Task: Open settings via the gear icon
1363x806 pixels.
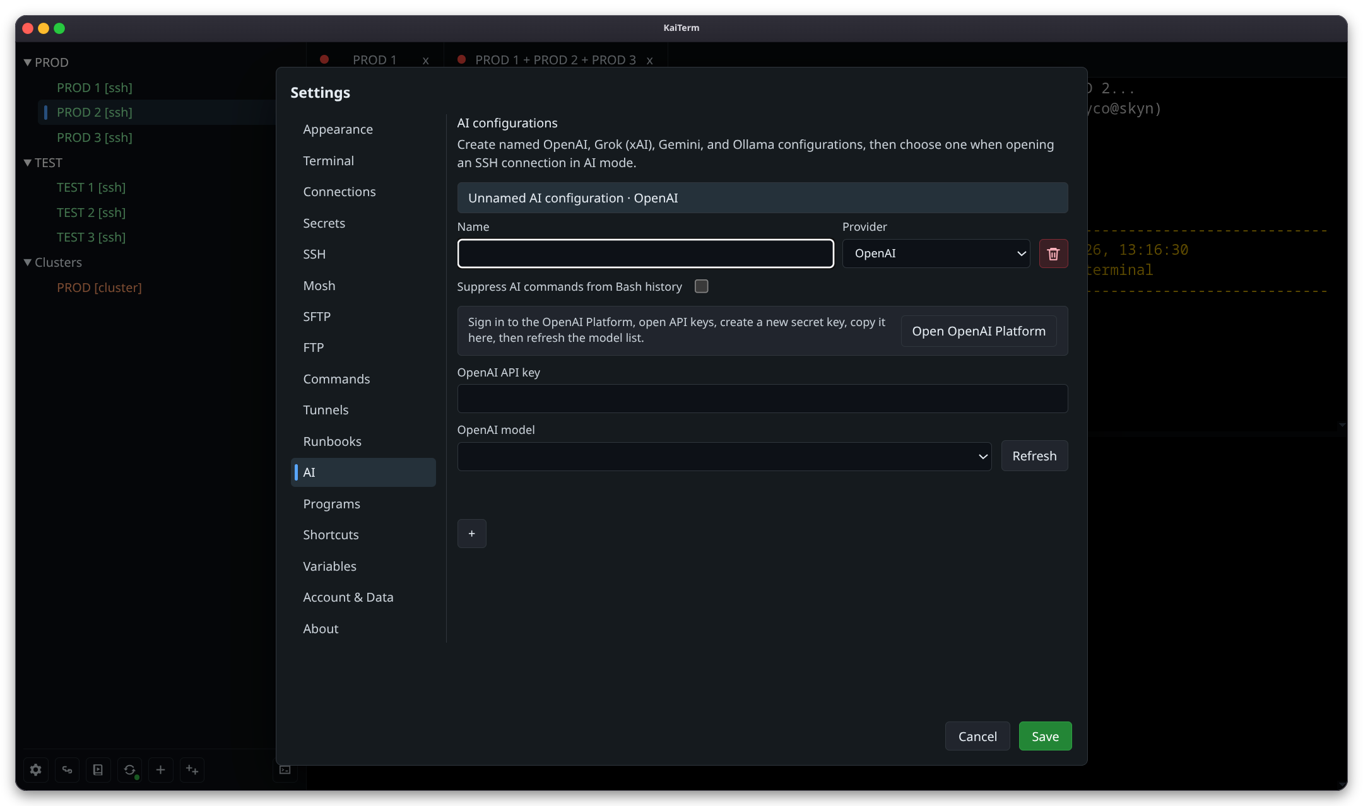Action: (36, 769)
